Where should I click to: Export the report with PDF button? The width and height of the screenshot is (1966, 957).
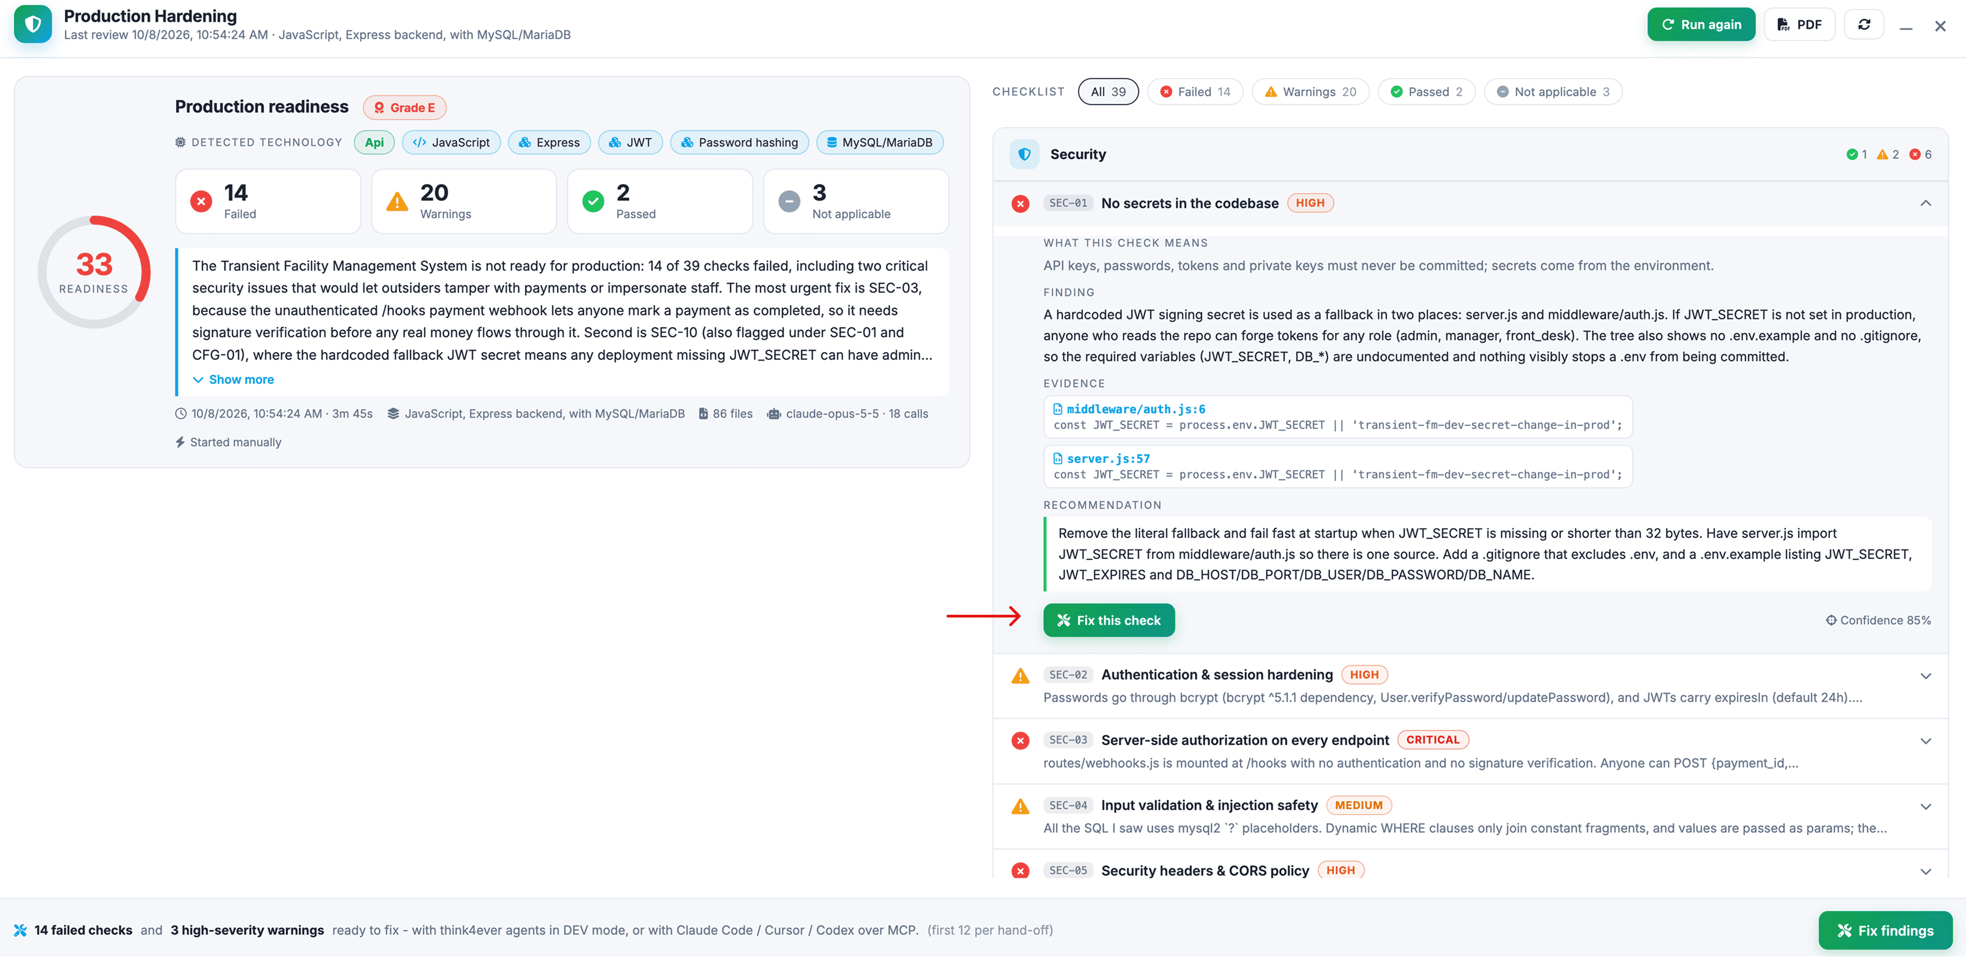point(1799,25)
